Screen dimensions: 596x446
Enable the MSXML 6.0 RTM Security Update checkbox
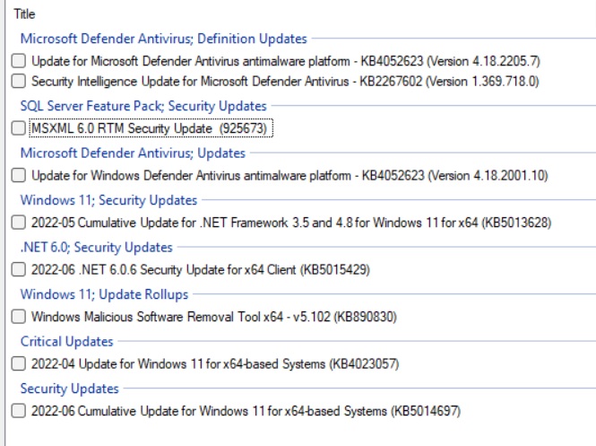(x=20, y=128)
